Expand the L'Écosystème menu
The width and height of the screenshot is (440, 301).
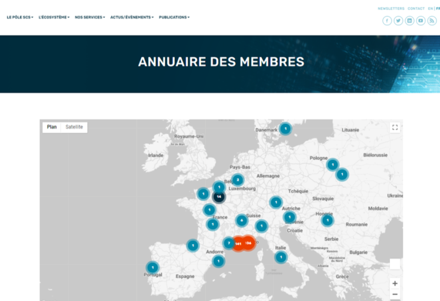click(x=54, y=17)
